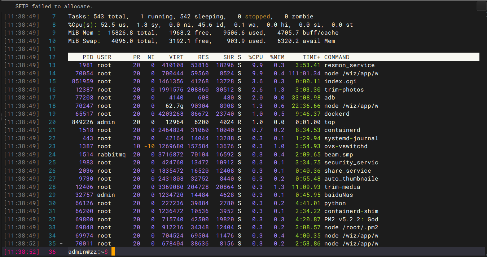Image resolution: width=487 pixels, height=257 pixels.
Task: Click line number 20 in the gutter
Action: tap(52, 122)
